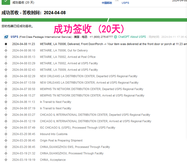Viewport: 187px width, 164px height.
Task: Select marker for New Orleans departure event
Action: click(x=6, y=76)
